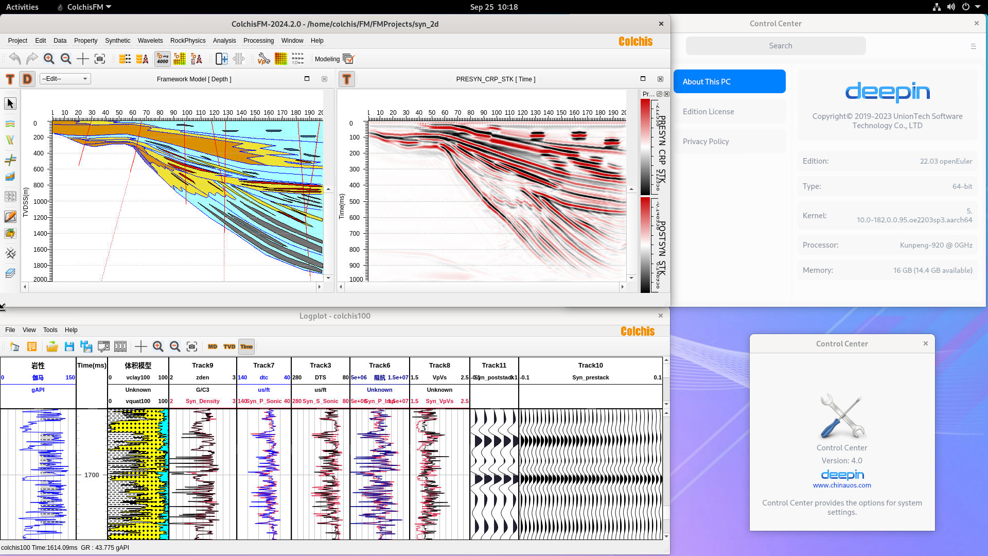Viewport: 988px width, 556px height.
Task: Click the horizons layers icon in left sidebar
Action: [x=10, y=124]
